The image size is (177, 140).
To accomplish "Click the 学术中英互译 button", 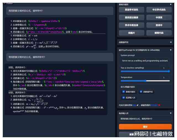I will 131,25.
